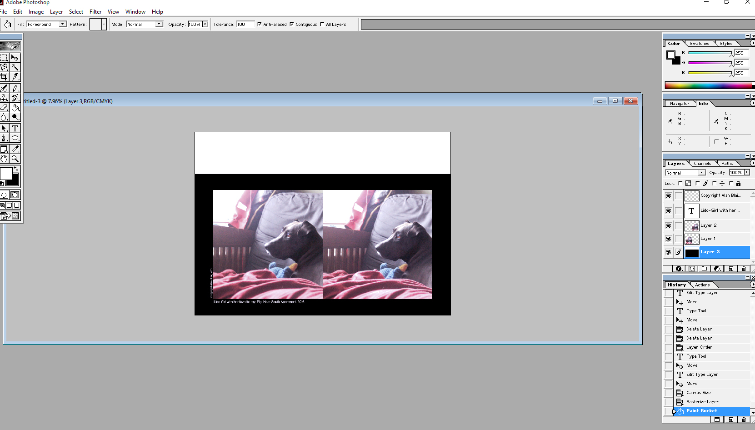Screen dimensions: 755x430
Task: Switch to the Swatches tab
Action: point(699,44)
